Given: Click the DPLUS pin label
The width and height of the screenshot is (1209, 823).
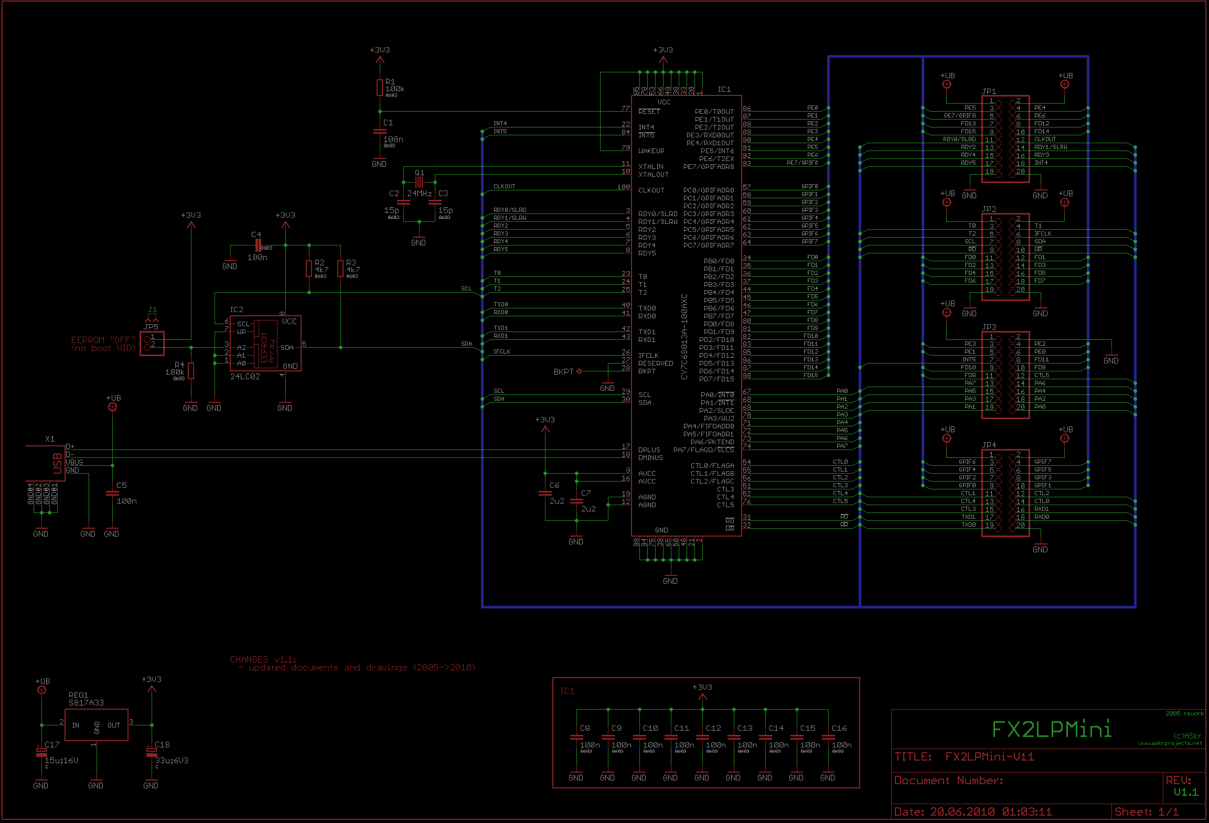Looking at the screenshot, I should pos(649,450).
